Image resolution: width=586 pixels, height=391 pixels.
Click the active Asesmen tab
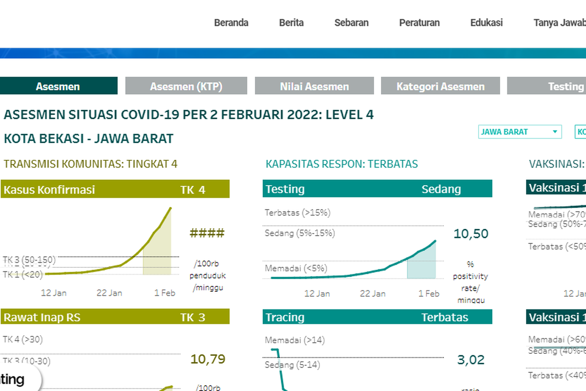point(58,86)
